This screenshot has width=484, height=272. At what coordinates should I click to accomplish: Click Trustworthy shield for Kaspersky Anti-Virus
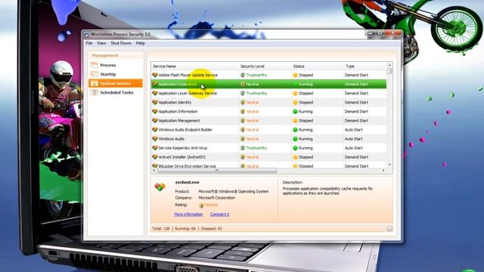coord(243,148)
